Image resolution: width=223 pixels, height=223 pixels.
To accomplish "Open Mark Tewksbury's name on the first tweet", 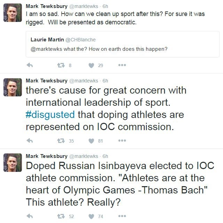I will pyautogui.click(x=47, y=7).
